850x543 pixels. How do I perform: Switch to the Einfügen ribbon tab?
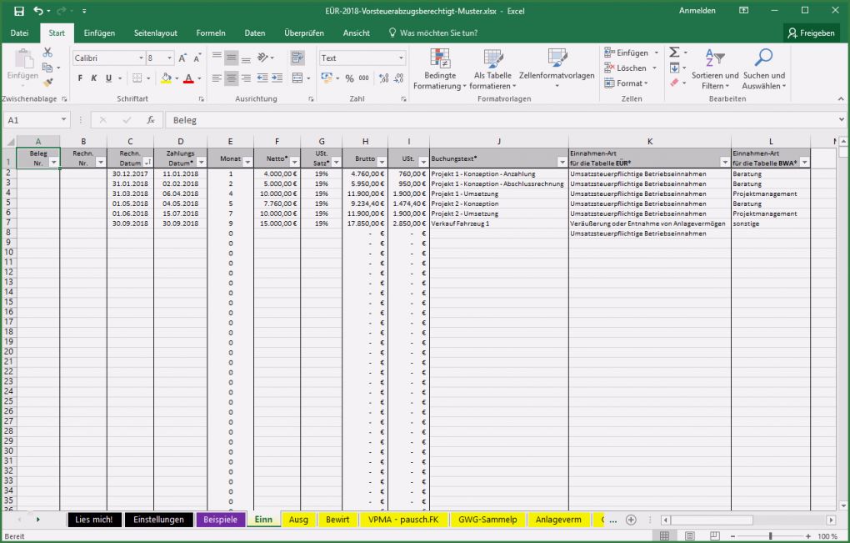coord(99,33)
